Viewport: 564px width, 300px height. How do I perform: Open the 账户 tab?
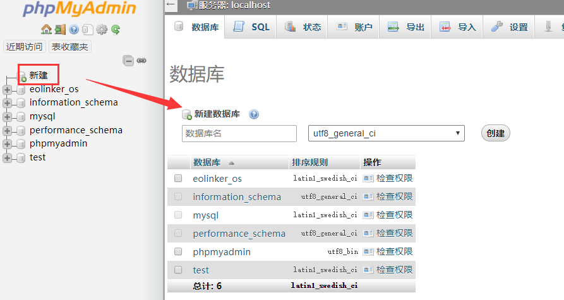click(354, 27)
